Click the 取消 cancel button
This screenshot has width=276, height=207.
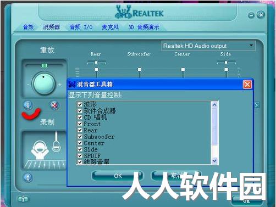[176, 176]
